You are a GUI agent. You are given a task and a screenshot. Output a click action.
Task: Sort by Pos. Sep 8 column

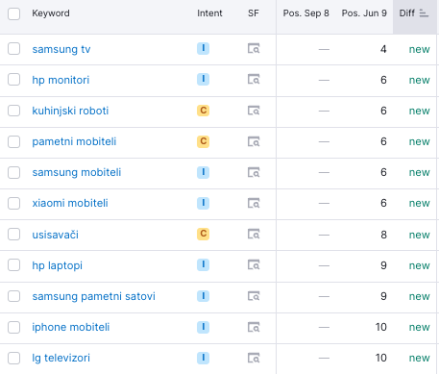tap(305, 13)
